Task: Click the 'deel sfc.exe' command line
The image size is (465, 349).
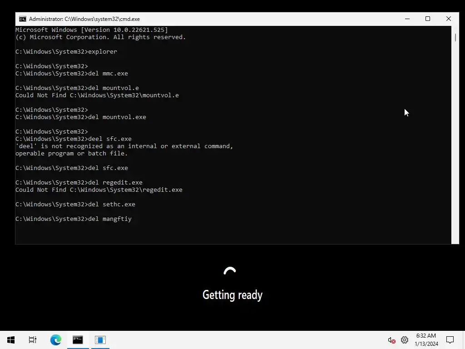Action: coord(74,139)
